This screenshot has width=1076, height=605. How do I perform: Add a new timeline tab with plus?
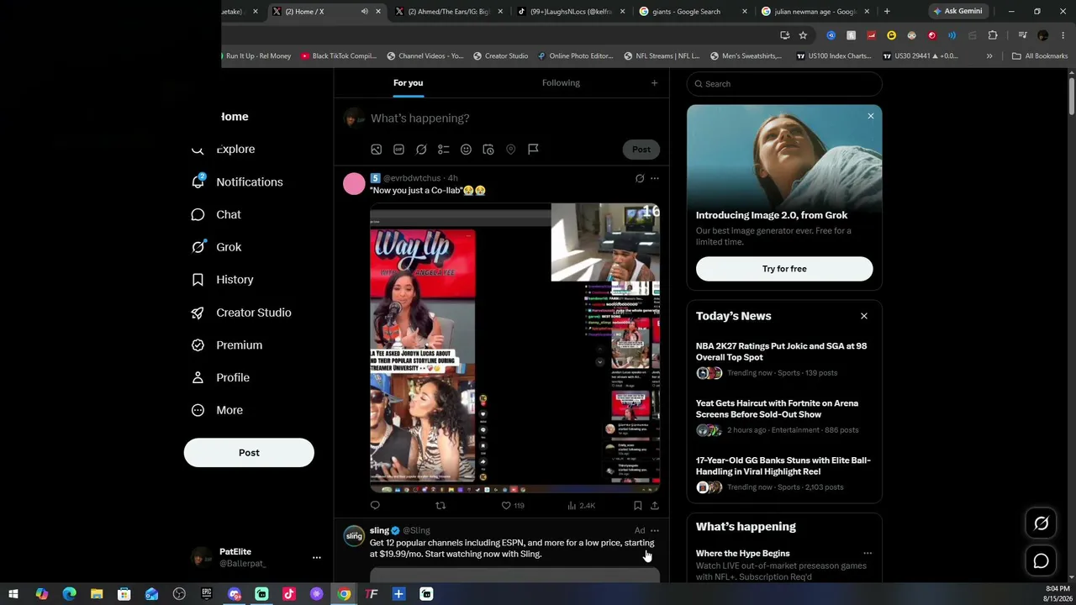coord(654,83)
